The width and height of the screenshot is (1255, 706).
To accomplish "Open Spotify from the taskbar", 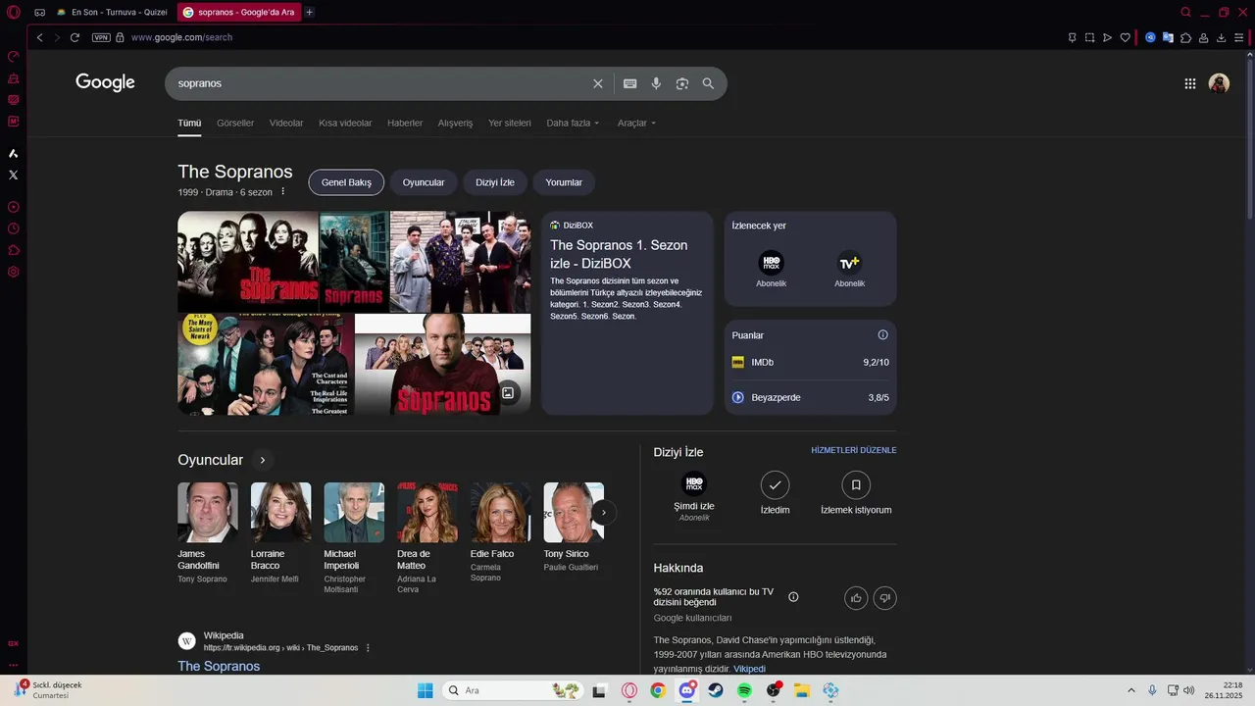I will pyautogui.click(x=744, y=690).
